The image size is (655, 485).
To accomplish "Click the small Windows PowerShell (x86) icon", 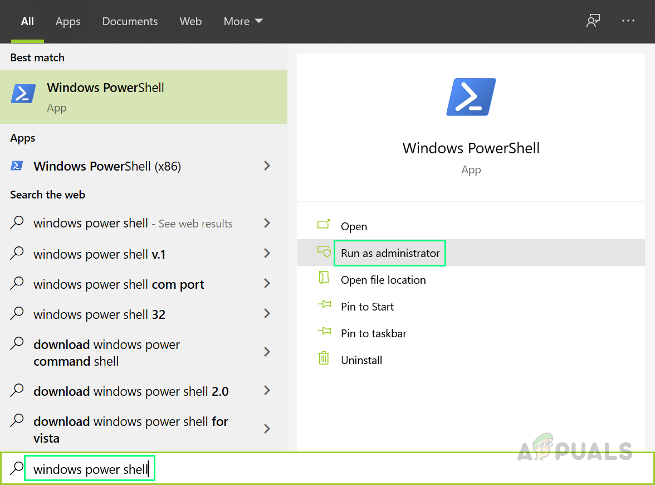I will [17, 166].
